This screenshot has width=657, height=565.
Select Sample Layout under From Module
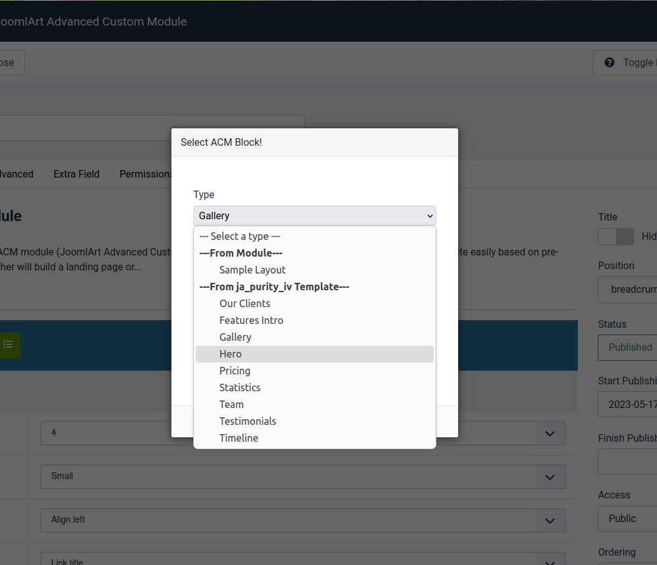pos(252,270)
